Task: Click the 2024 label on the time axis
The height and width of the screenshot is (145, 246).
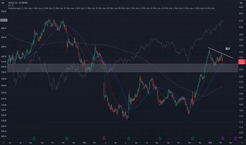Action: pos(210,143)
